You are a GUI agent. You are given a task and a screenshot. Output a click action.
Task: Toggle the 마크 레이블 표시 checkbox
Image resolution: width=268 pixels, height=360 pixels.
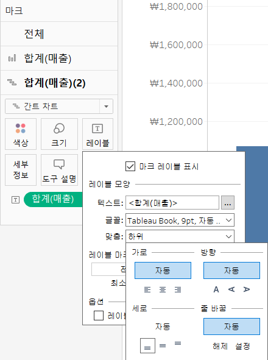130,166
